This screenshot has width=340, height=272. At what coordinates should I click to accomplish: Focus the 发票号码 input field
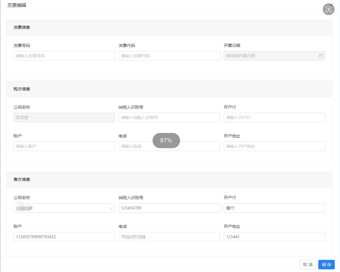tap(64, 56)
